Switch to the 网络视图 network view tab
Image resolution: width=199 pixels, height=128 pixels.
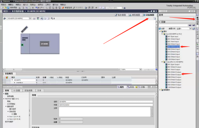pos(135,15)
